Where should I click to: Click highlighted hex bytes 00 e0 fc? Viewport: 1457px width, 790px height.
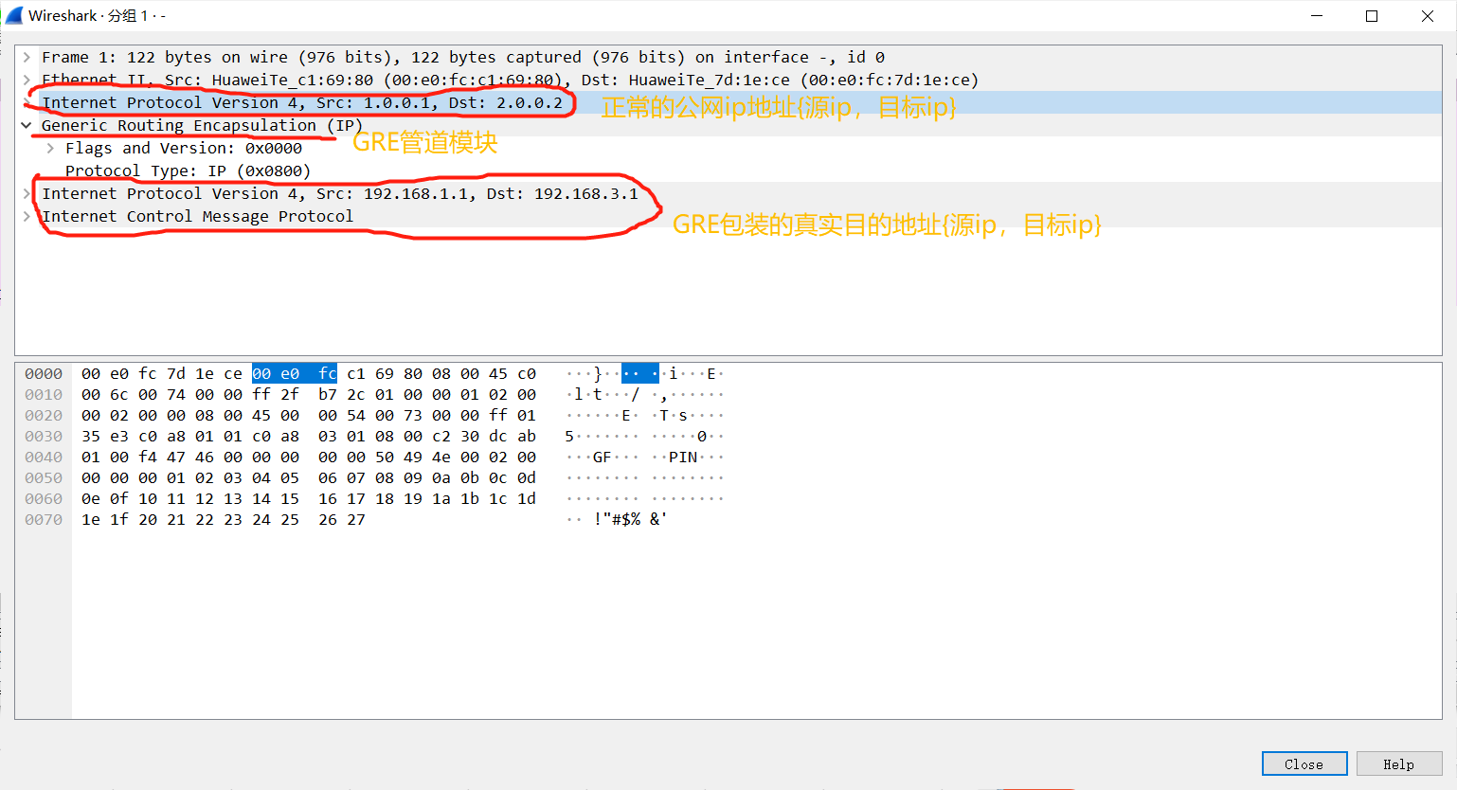(295, 373)
